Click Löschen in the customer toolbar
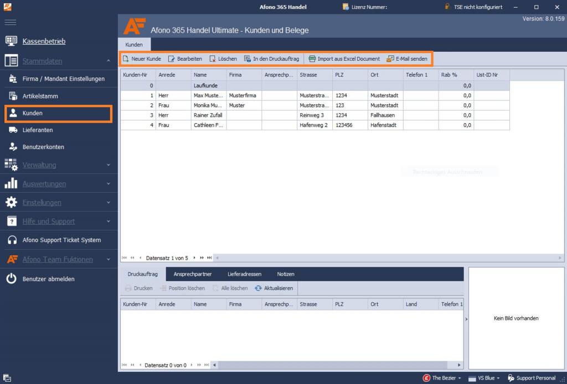Screen dimensions: 567x384 point(223,59)
